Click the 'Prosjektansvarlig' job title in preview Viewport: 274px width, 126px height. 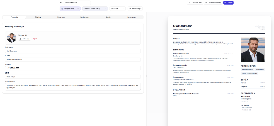(180, 65)
